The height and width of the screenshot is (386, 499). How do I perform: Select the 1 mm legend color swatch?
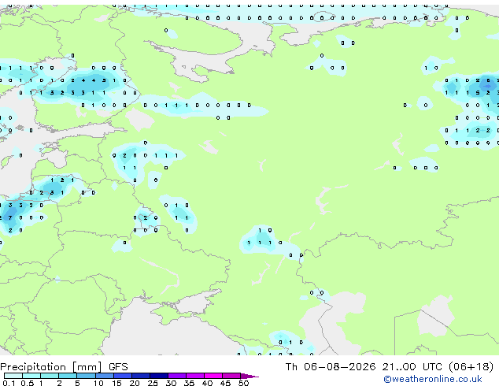(x=50, y=376)
